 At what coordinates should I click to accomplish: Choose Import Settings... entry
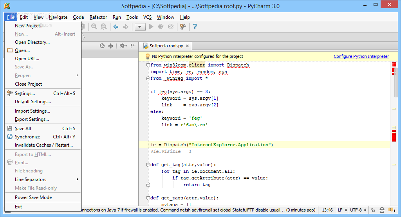43,111
